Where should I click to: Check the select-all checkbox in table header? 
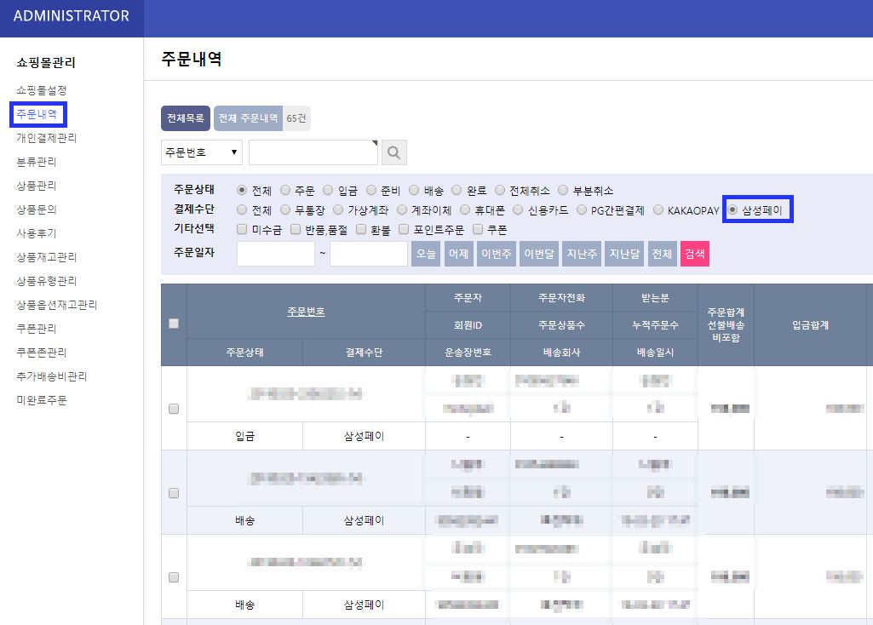pos(174,324)
